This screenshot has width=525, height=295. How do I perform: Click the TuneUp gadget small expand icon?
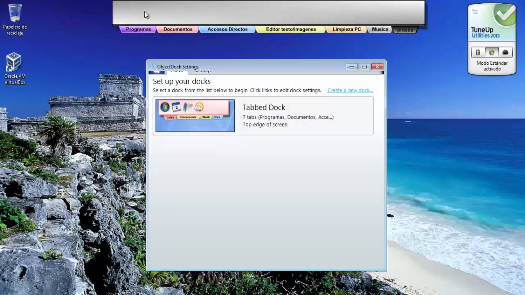click(x=475, y=11)
